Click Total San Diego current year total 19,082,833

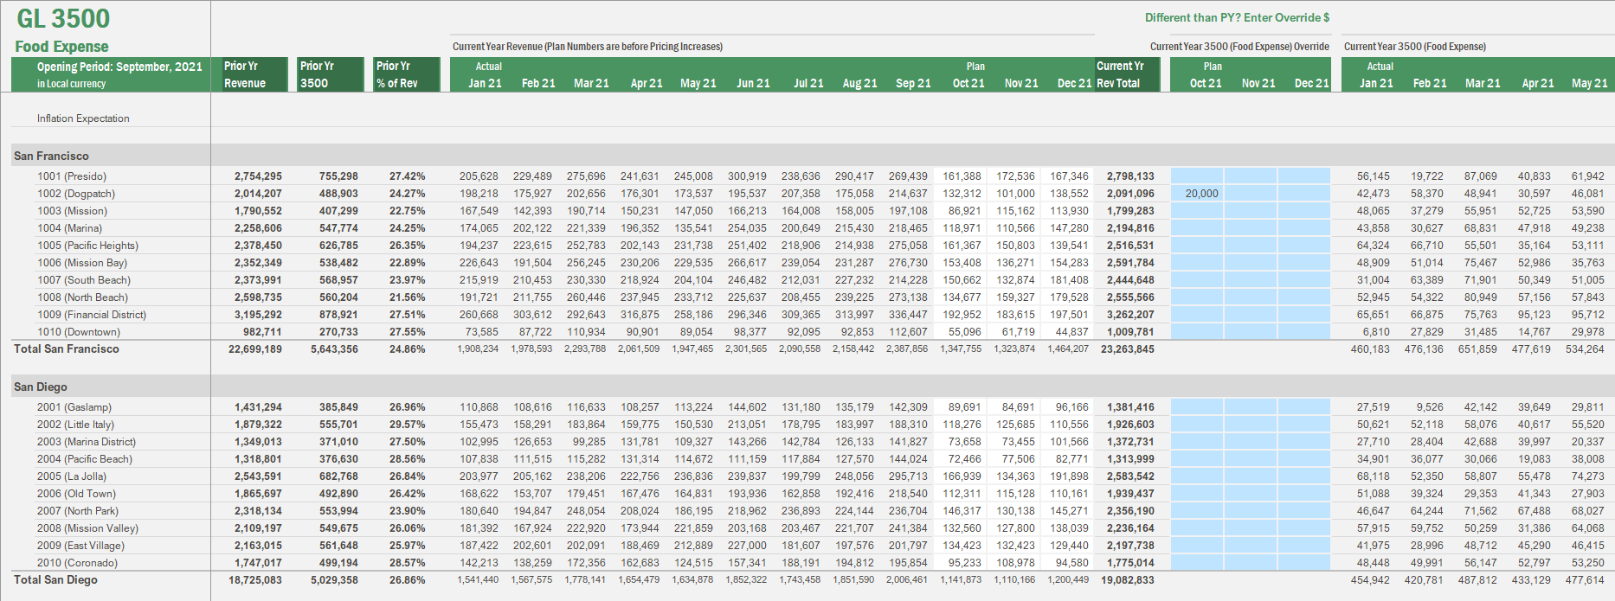coord(1127,580)
